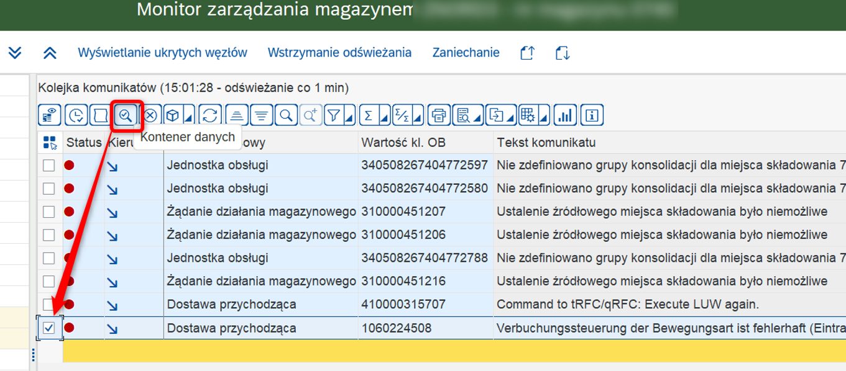The image size is (846, 371).
Task: Check the row with value 340508267404772597
Action: [x=48, y=166]
